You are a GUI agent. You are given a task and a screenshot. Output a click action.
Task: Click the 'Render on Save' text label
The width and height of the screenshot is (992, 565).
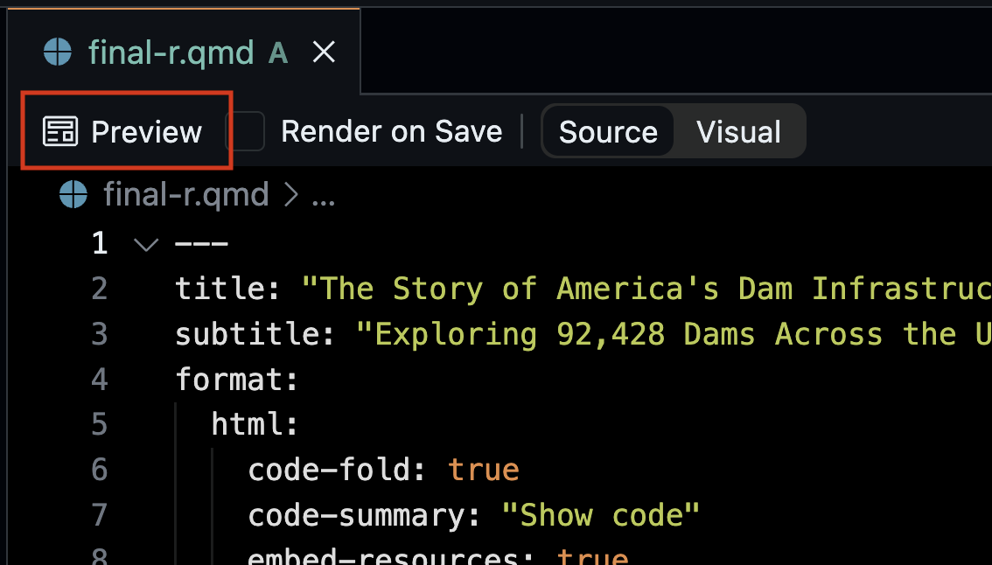391,132
